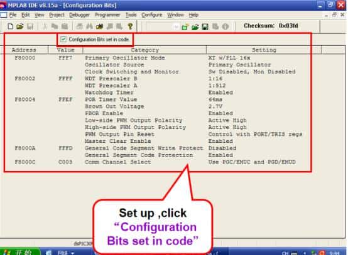Select the 2.7V Brown Out setting
The width and height of the screenshot is (348, 255).
tap(215, 107)
